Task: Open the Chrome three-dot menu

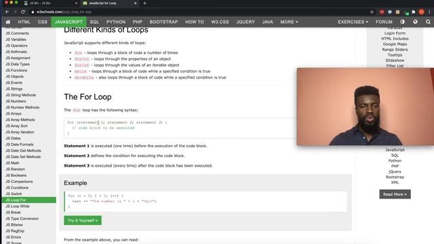Action: (429, 12)
